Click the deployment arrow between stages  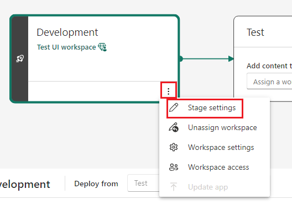pos(206,59)
